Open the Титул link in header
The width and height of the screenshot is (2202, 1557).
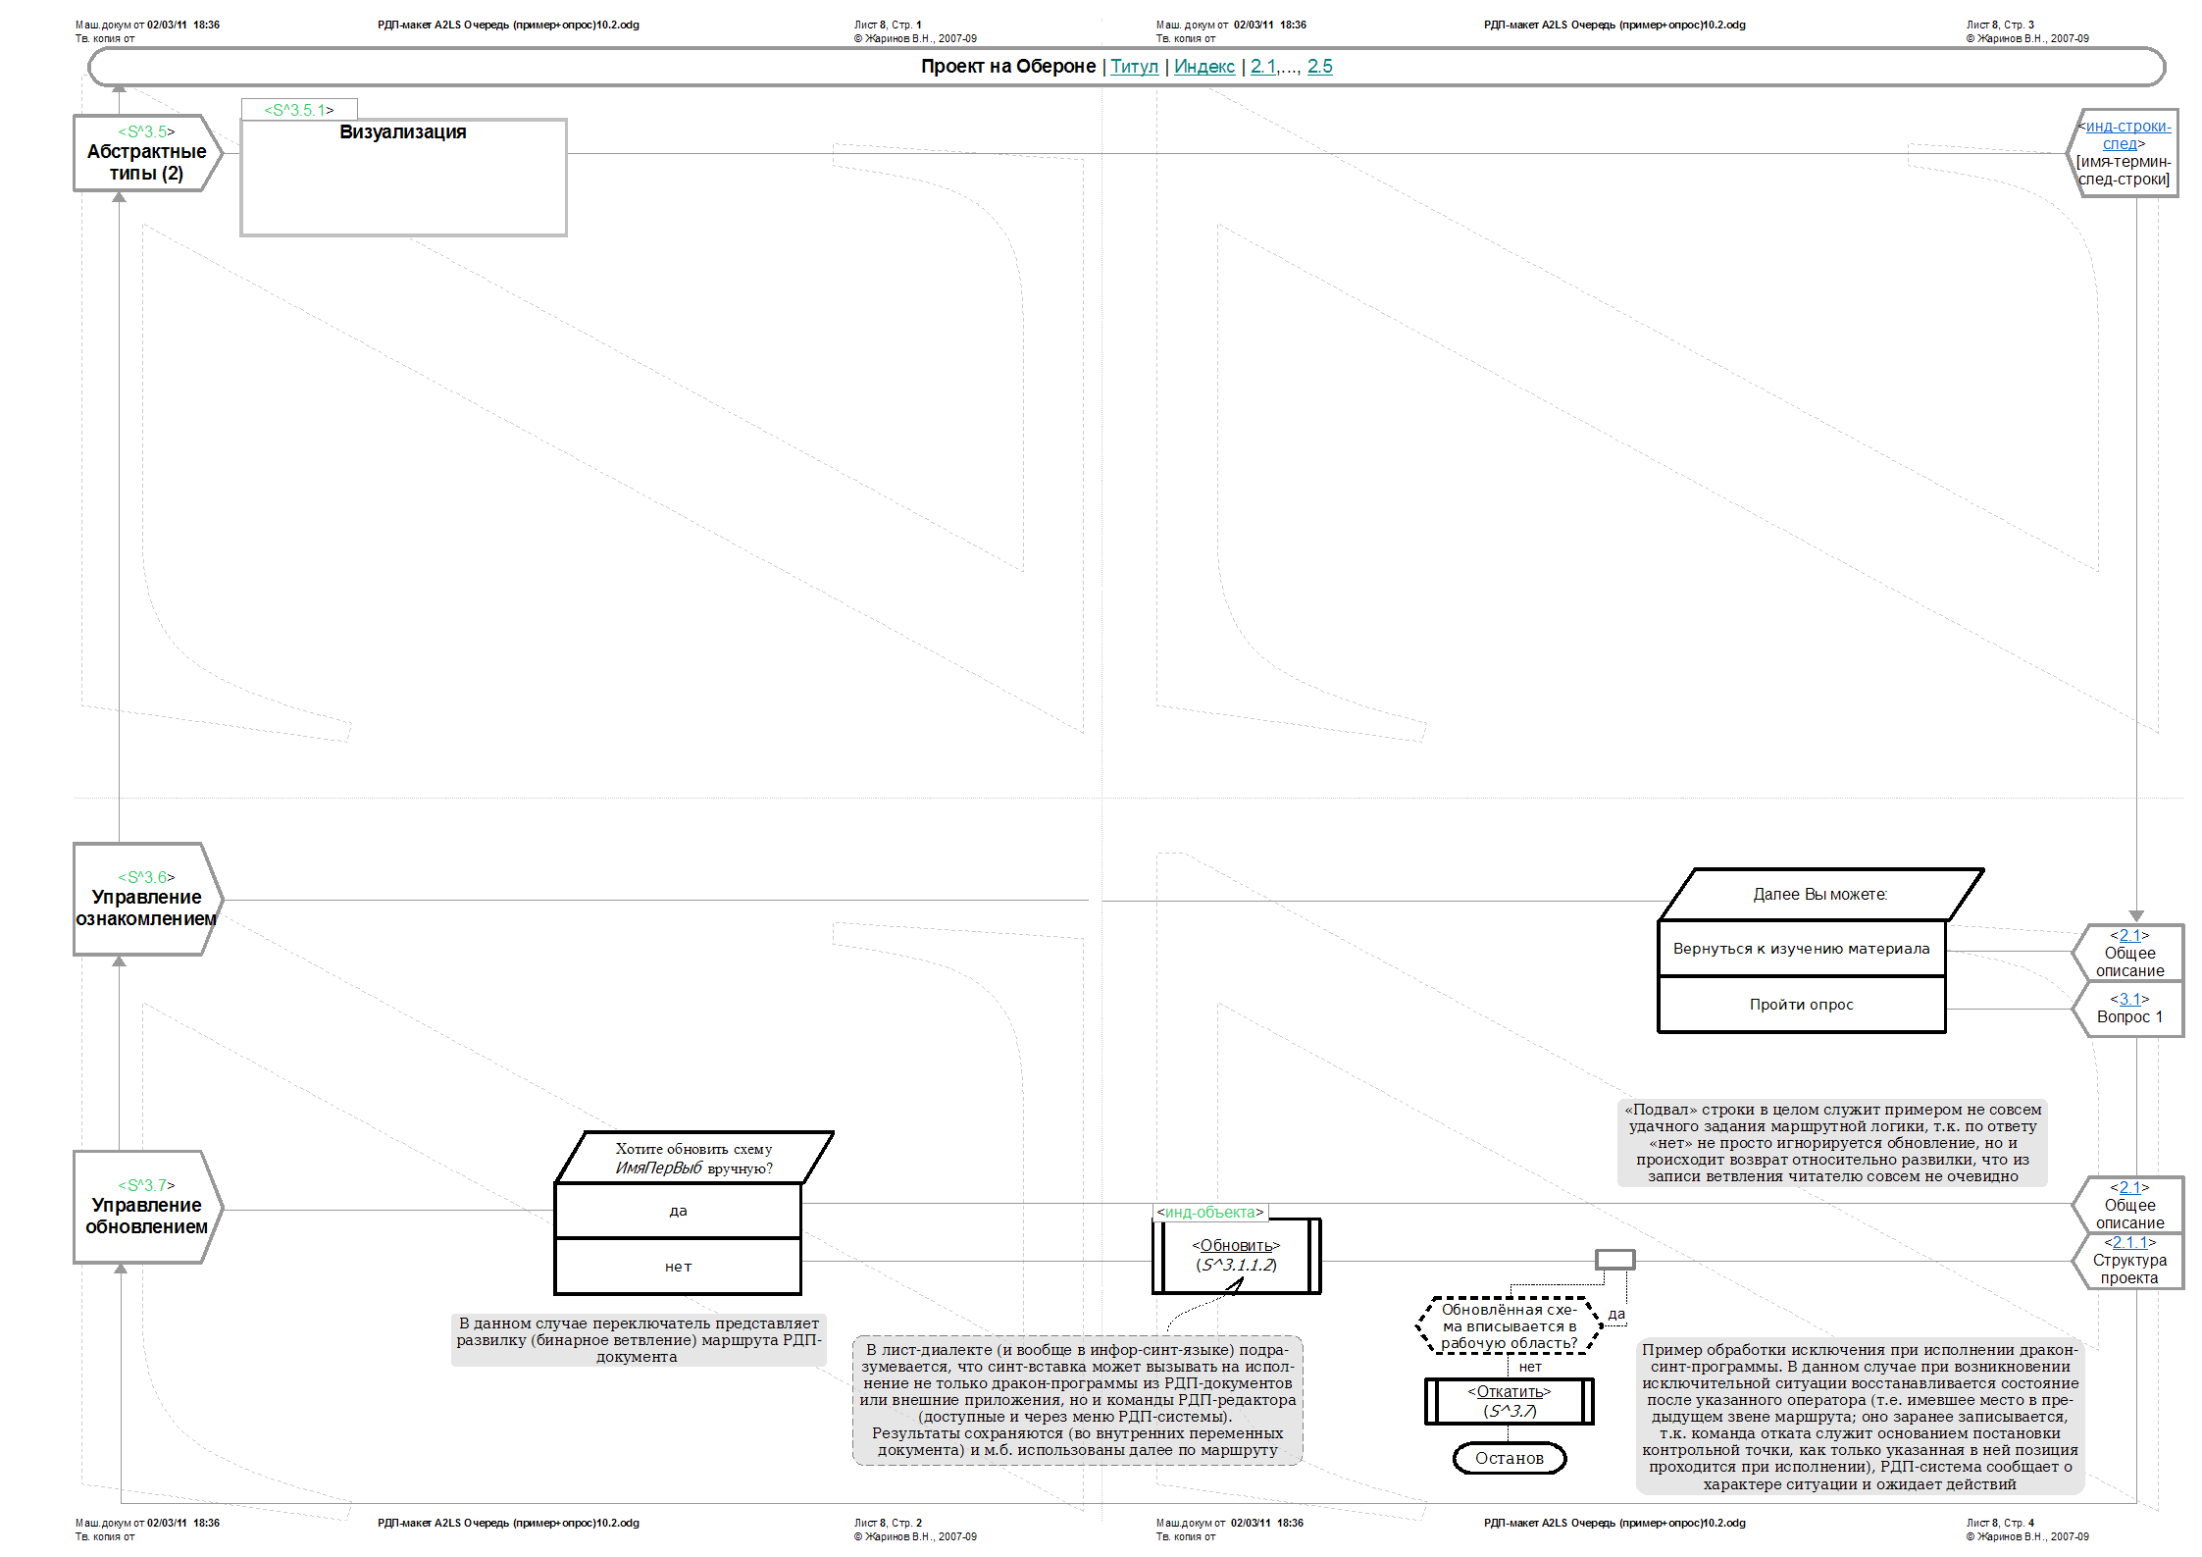coord(1134,67)
